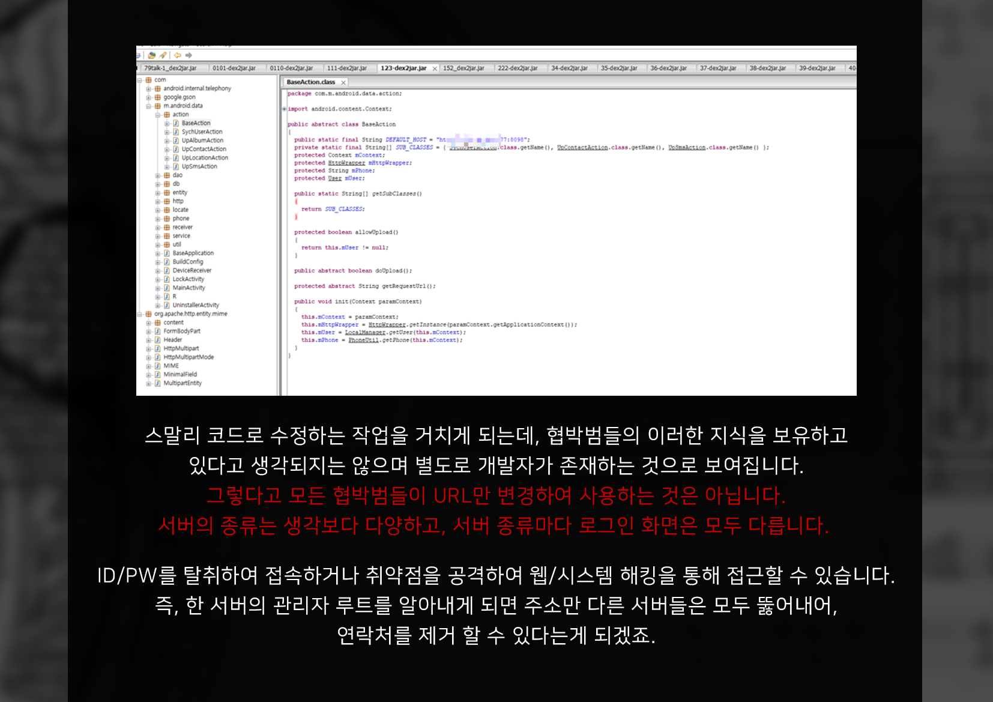
Task: Click the dao package icon
Action: tap(167, 175)
